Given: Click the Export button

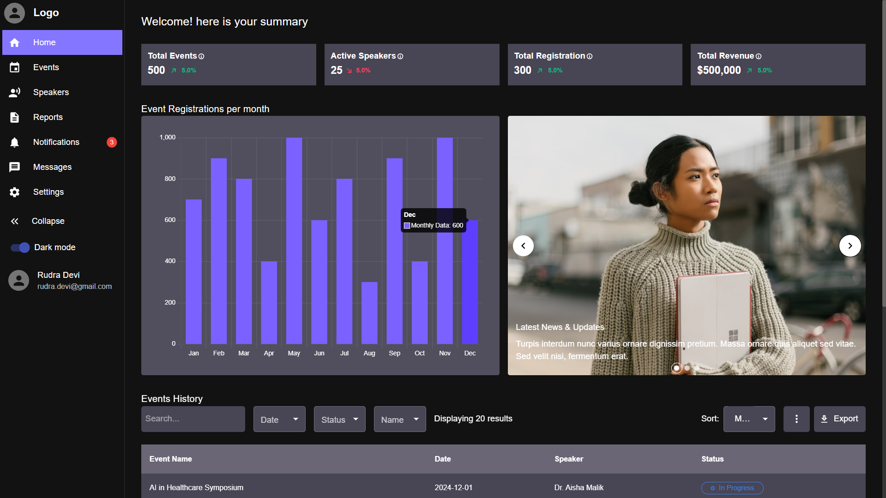Looking at the screenshot, I should tap(839, 419).
